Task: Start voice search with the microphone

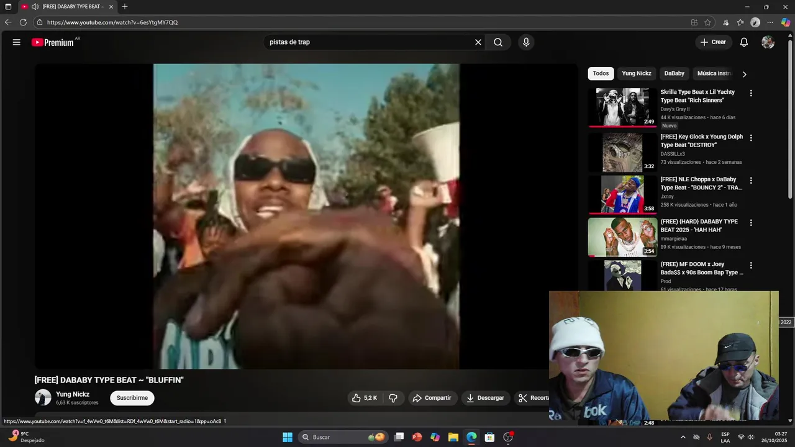Action: pyautogui.click(x=526, y=42)
